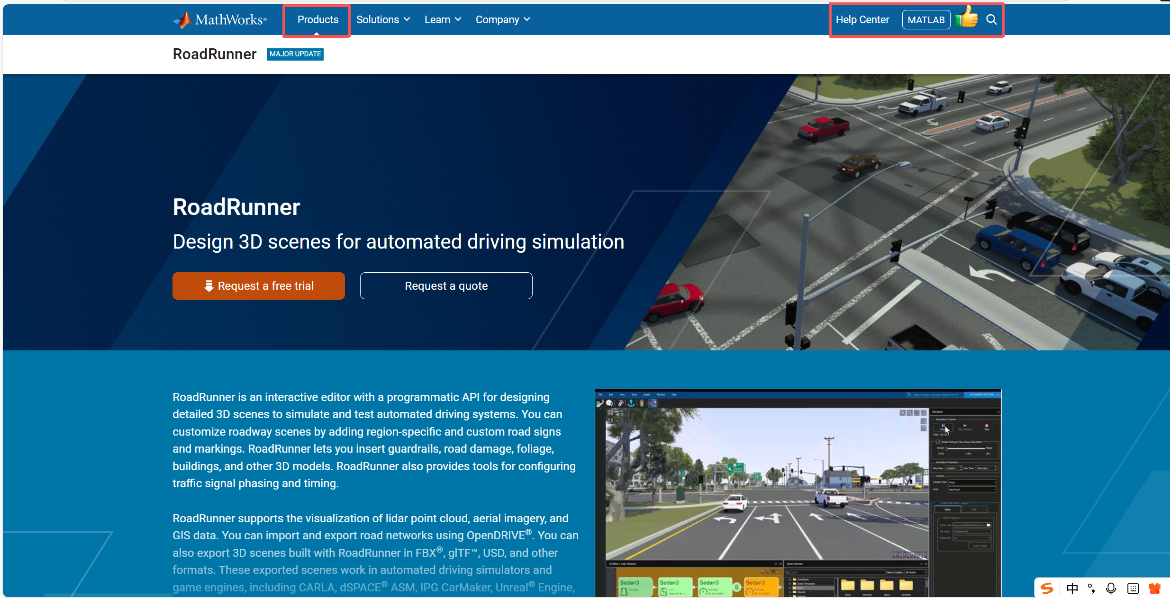Click paragraph starting "RoadRunner supports the visualization"
Screen dimensions: 1170x598
[376, 553]
